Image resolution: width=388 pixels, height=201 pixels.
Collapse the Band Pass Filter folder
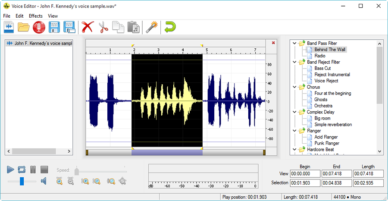294,43
